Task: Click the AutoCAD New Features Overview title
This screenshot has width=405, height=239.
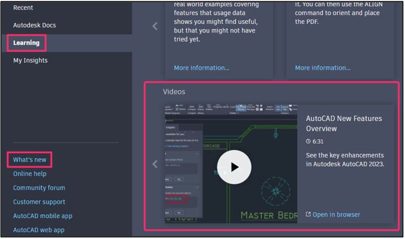Action: click(344, 123)
